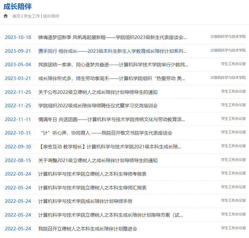Open the 民族团结一家亲 news item

113,65
